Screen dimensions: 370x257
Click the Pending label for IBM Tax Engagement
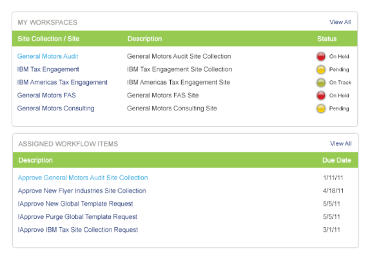point(339,70)
